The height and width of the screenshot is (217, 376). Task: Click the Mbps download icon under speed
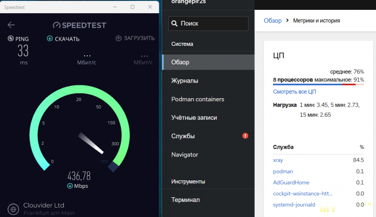(70, 186)
